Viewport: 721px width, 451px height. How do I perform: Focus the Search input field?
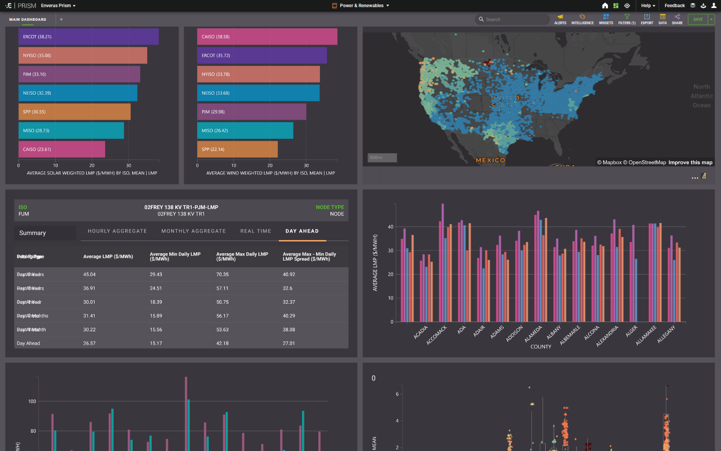(x=513, y=20)
